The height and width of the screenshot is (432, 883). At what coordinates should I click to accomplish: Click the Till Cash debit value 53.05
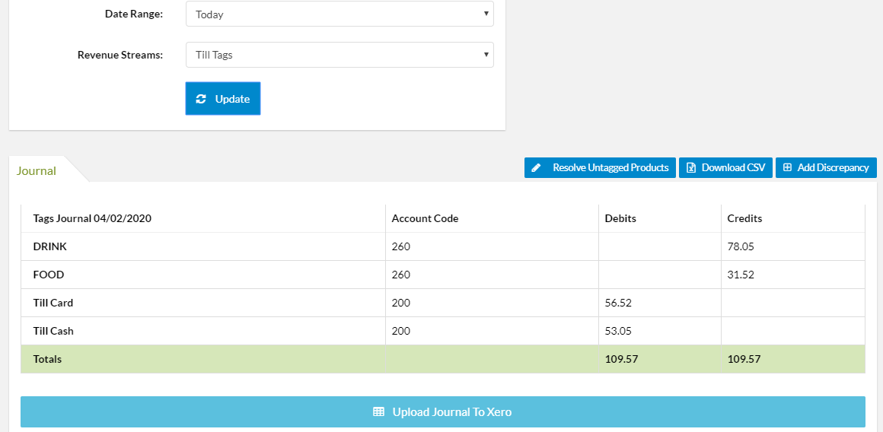coord(618,331)
